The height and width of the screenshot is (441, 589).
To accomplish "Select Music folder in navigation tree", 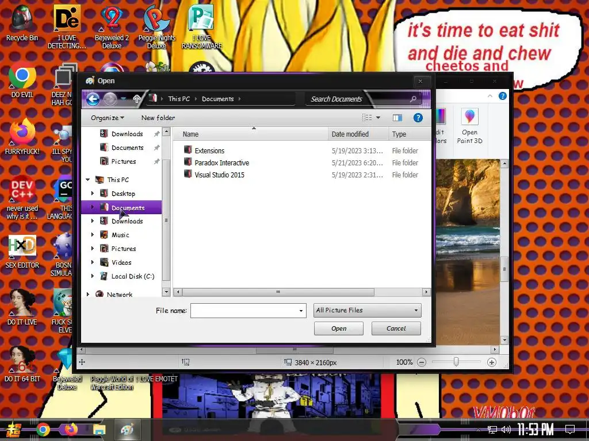I will (x=120, y=235).
